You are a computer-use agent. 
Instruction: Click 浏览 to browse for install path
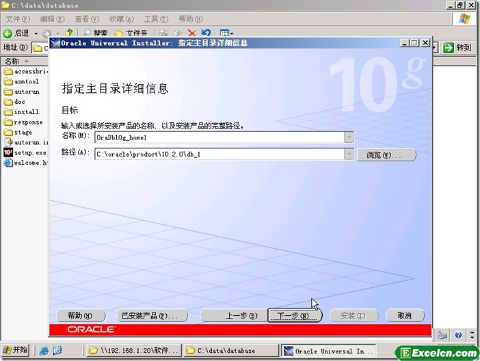pos(386,155)
